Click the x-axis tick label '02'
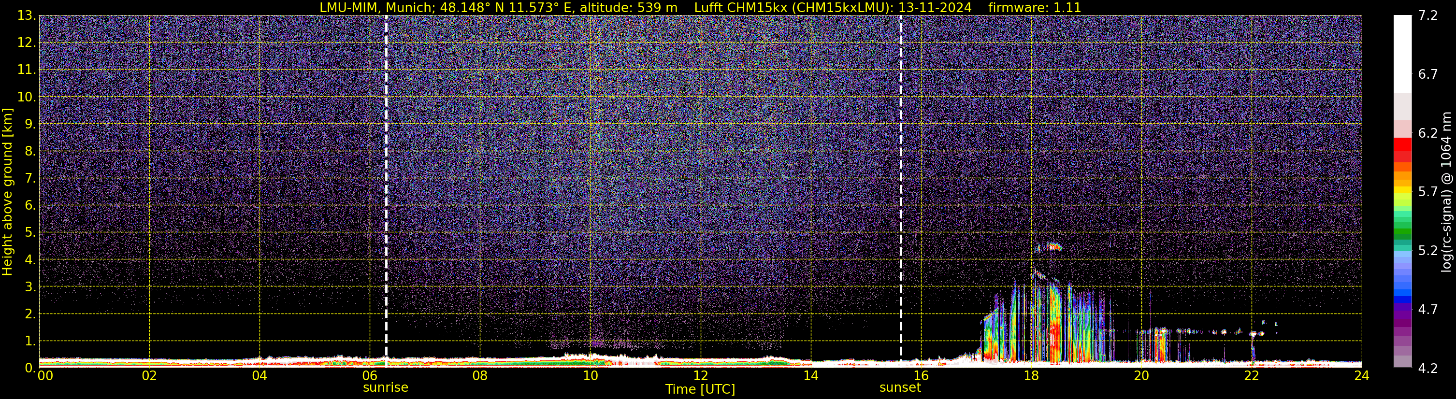The image size is (1456, 399). click(x=149, y=376)
